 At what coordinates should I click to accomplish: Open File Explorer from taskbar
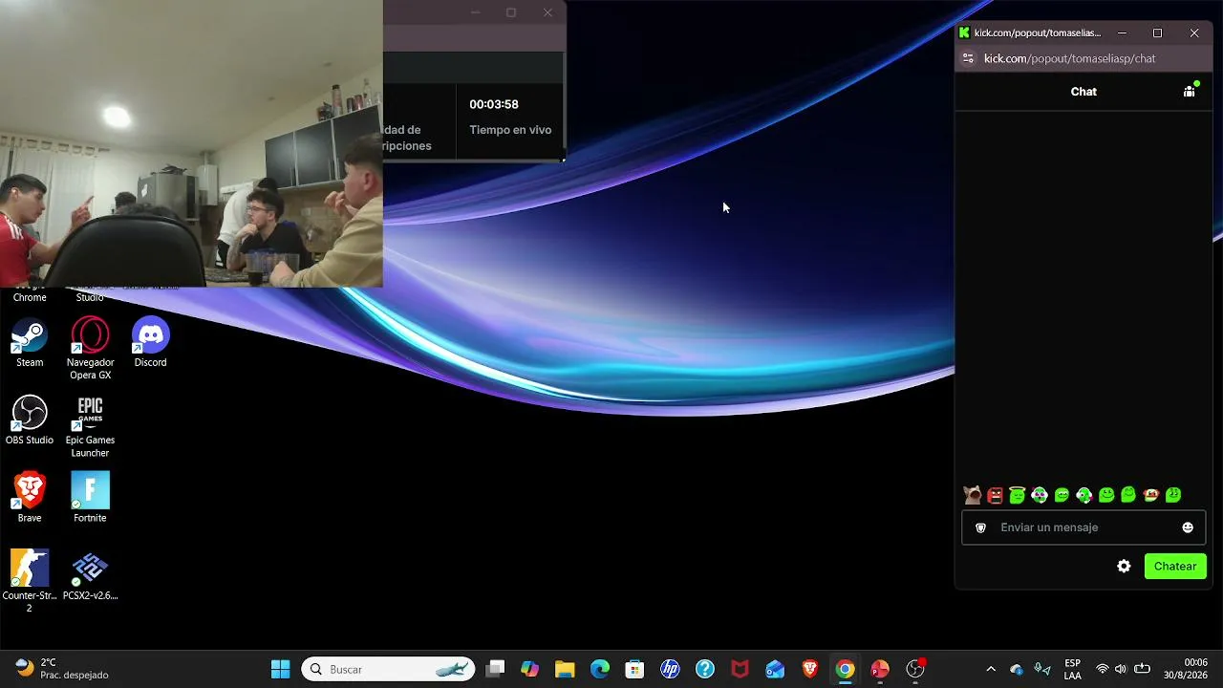565,669
